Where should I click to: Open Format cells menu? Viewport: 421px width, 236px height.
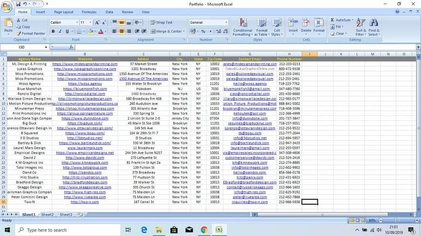point(319,26)
